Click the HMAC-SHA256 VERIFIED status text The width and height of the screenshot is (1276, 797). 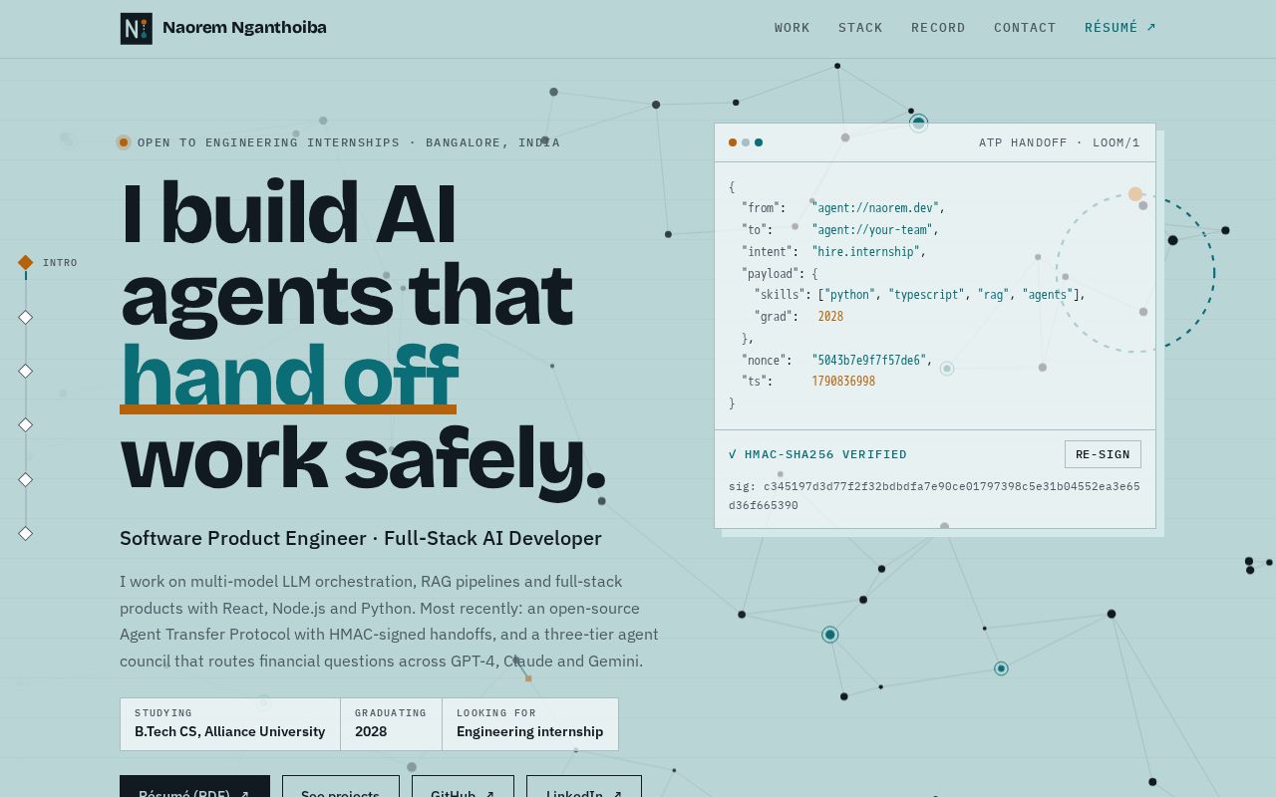pyautogui.click(x=817, y=454)
